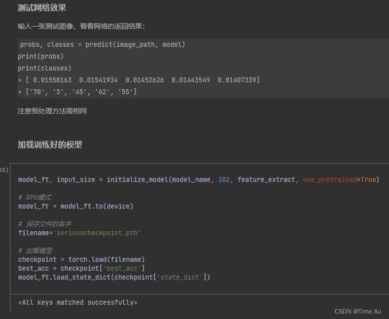
Task: Click the checkpoint['best_acc'] expression
Action: tap(103, 268)
